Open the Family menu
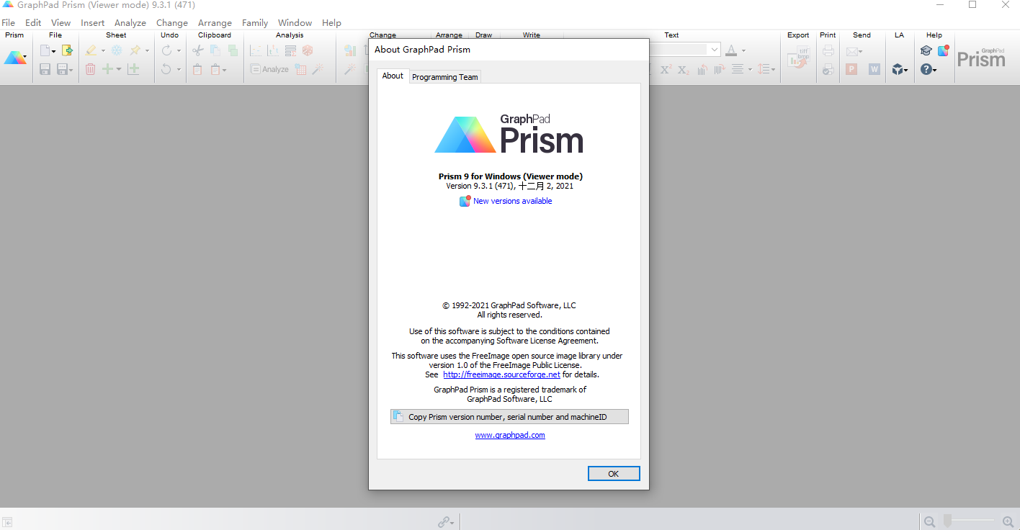The image size is (1020, 530). [254, 22]
